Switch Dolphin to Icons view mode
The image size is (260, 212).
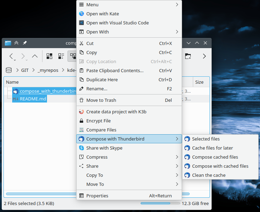(x=49, y=56)
